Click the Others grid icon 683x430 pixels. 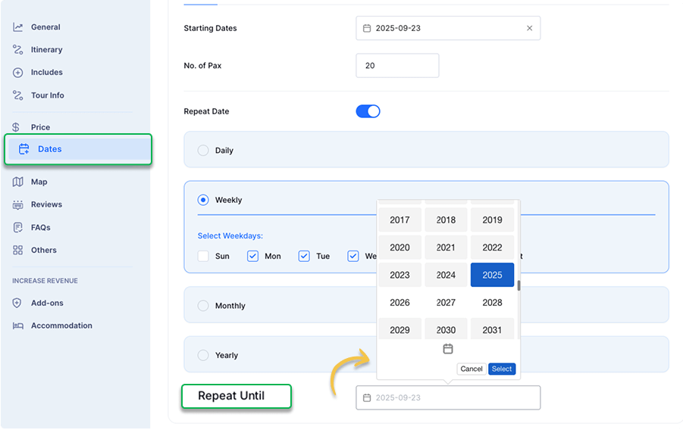18,251
